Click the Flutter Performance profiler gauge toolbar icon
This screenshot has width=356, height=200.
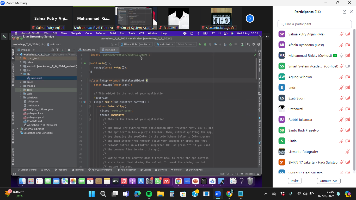[x=215, y=44]
